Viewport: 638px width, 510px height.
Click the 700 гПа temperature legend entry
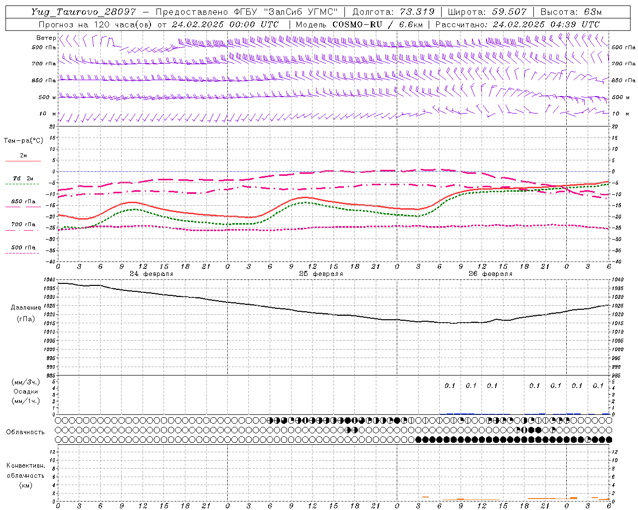[x=23, y=225]
